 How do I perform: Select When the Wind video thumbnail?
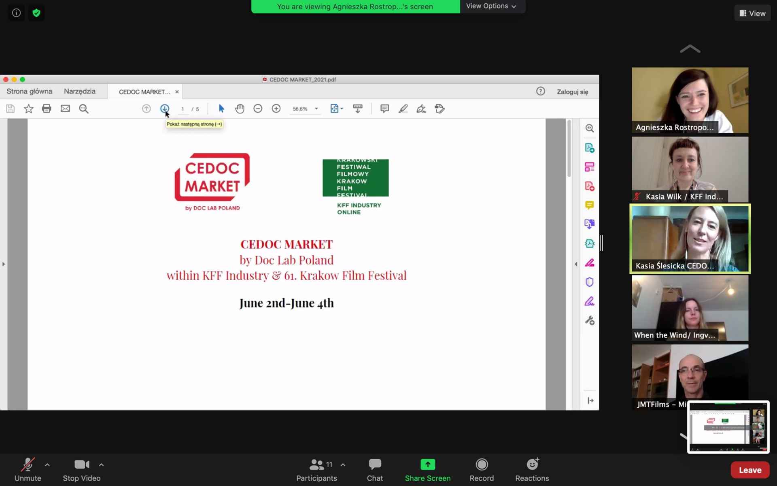coord(690,308)
